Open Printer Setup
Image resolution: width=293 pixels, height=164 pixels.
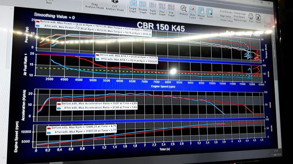pyautogui.click(x=226, y=20)
